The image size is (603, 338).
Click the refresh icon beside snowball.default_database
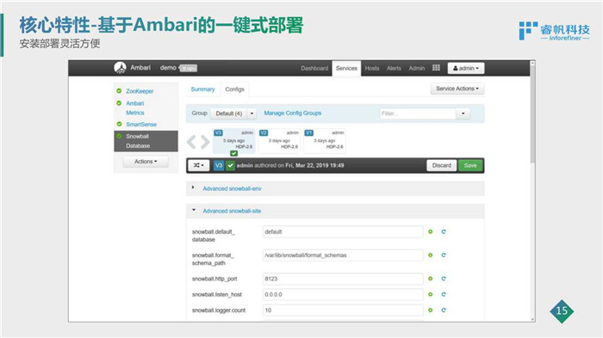pos(444,231)
